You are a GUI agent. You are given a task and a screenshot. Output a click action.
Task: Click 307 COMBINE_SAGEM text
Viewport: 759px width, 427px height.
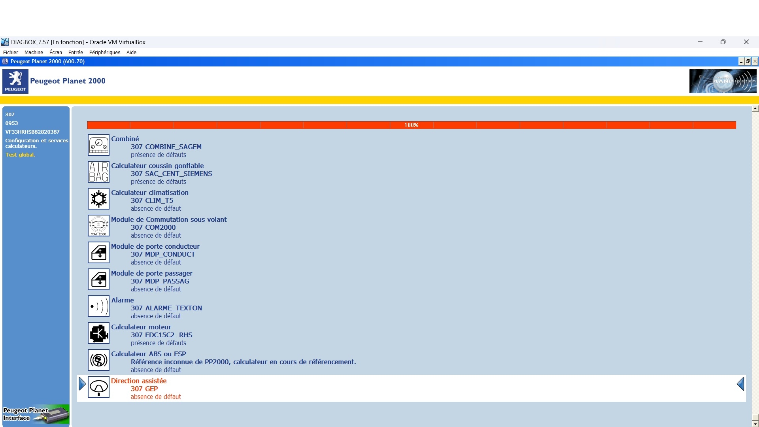coord(166,147)
